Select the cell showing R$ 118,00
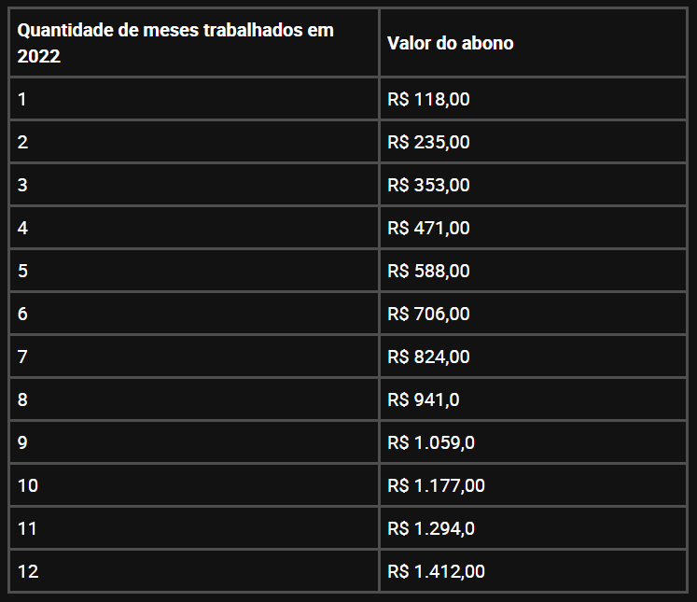The height and width of the screenshot is (602, 697). (428, 99)
